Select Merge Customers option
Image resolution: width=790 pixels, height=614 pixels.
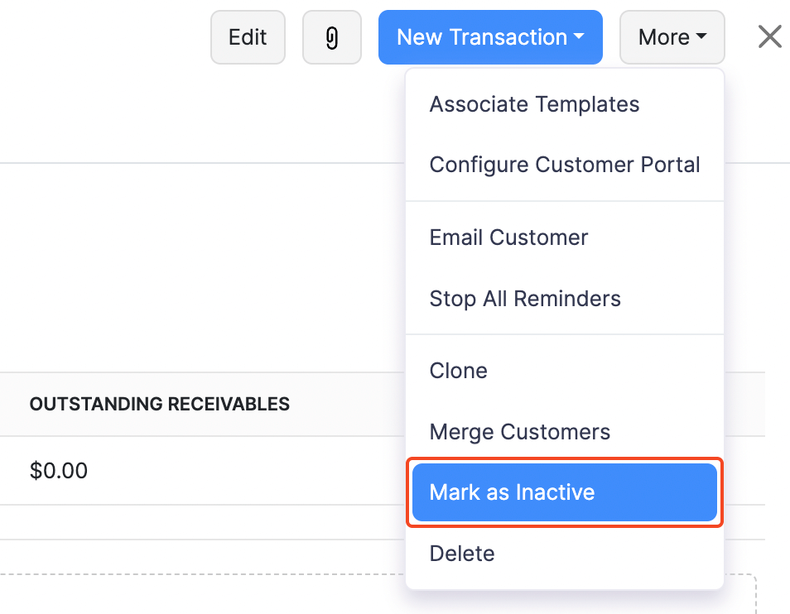point(519,431)
